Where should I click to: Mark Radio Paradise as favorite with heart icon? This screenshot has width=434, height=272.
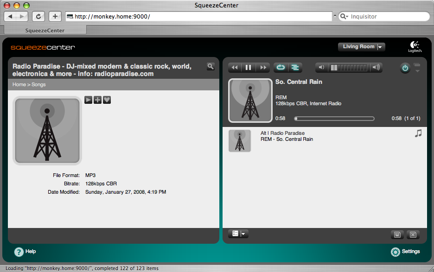pyautogui.click(x=107, y=100)
